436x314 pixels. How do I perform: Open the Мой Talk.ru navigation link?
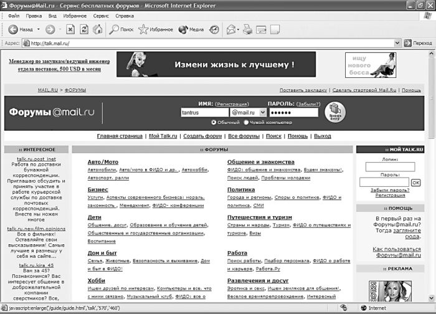coord(163,136)
